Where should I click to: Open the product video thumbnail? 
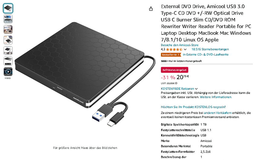pyautogui.click(x=8, y=72)
